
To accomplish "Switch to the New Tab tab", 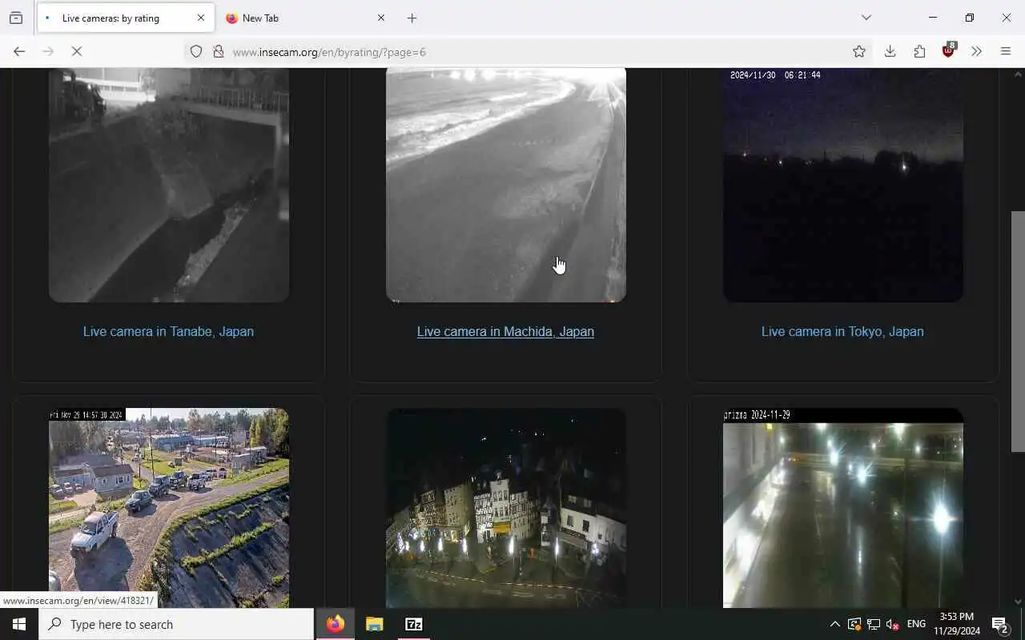I will 305,18.
